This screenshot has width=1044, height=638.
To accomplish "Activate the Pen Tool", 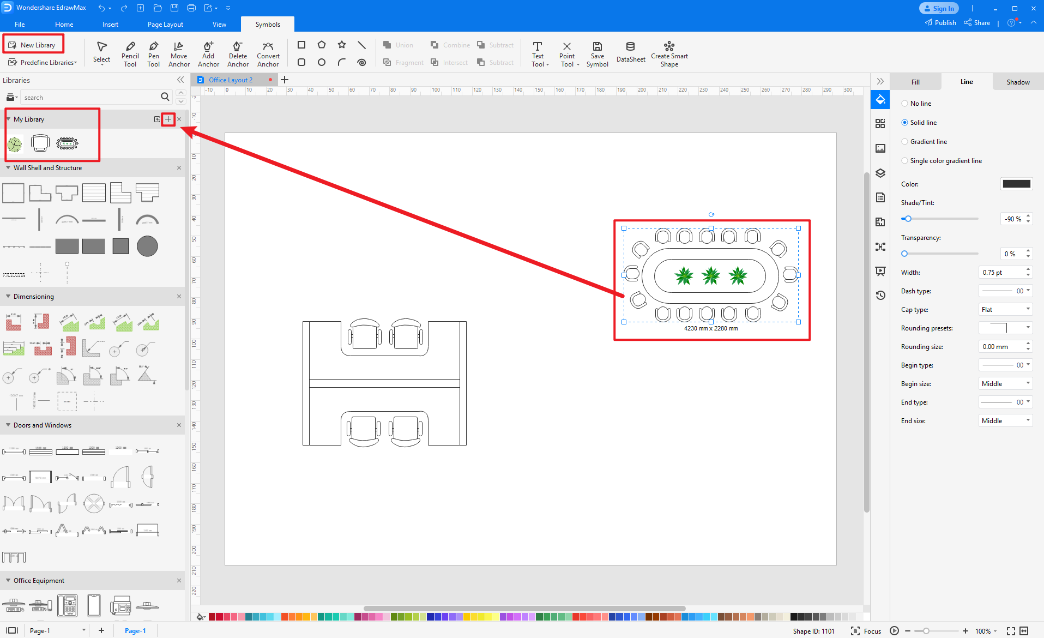I will [x=153, y=52].
